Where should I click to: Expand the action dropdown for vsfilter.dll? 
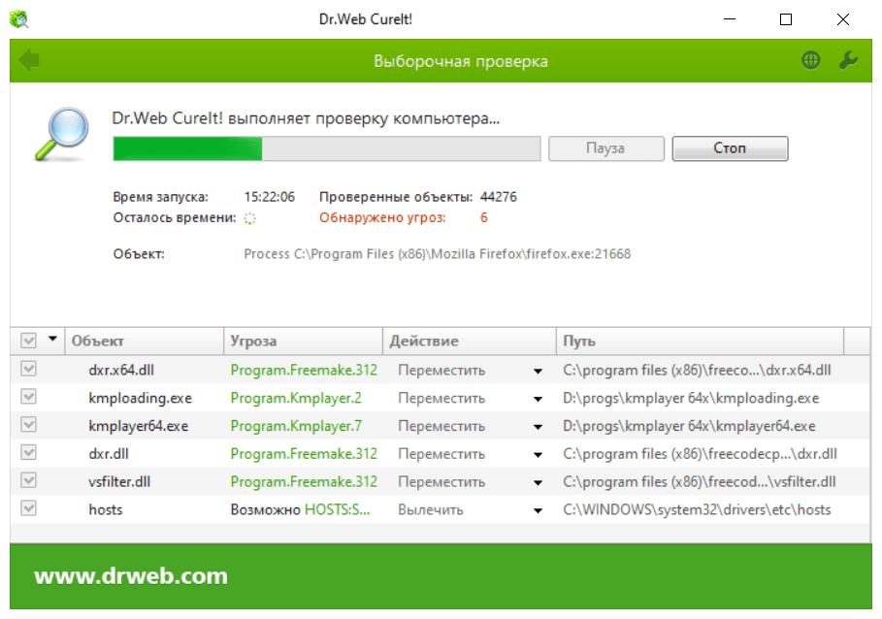tap(539, 481)
